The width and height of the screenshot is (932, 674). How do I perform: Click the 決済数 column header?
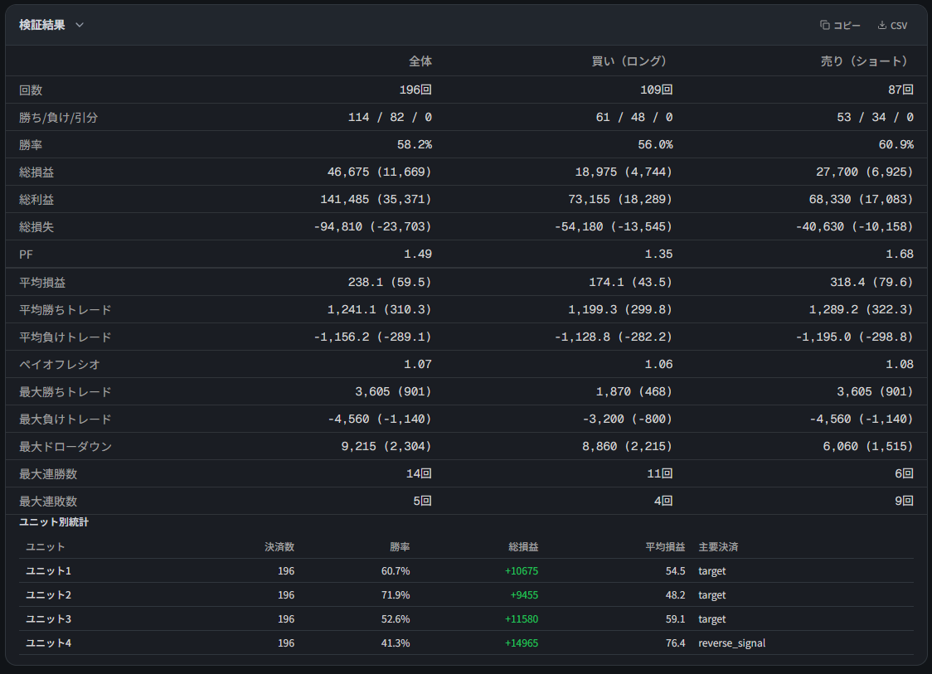tap(279, 547)
